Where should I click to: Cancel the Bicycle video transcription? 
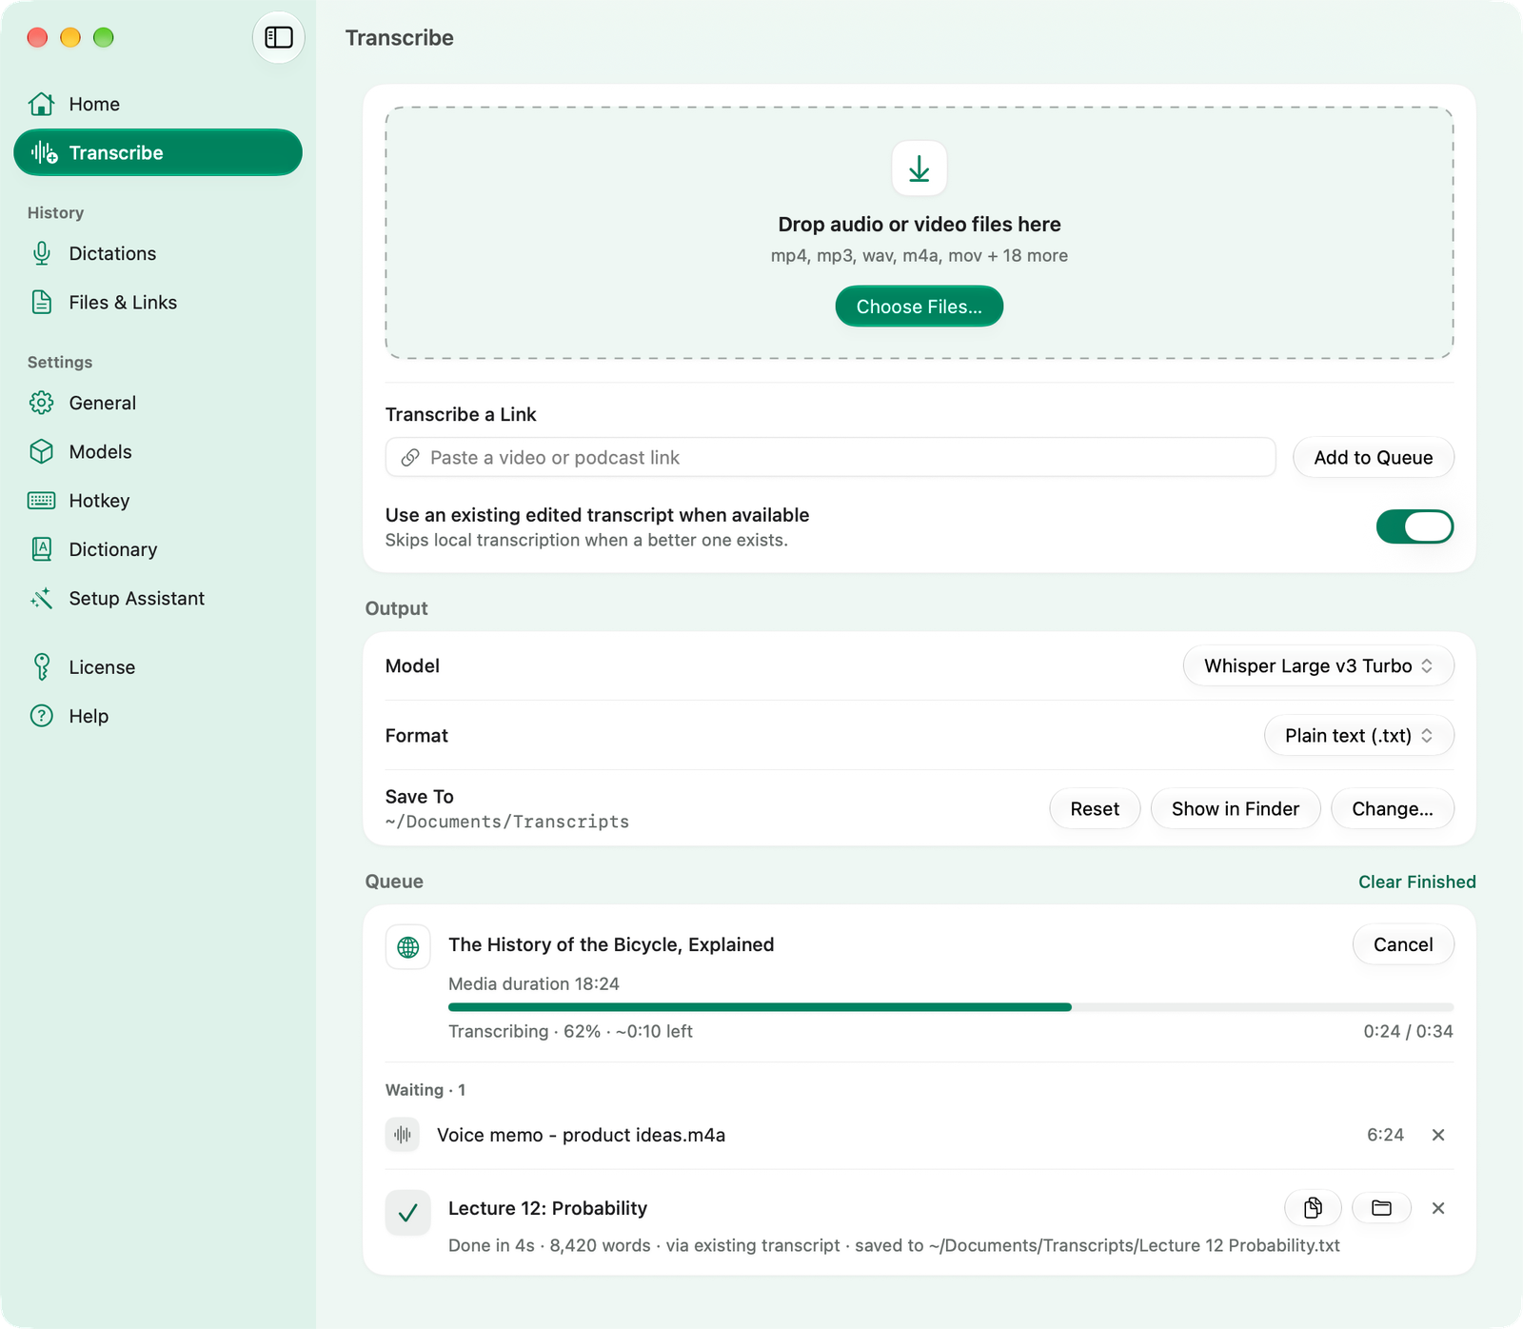pyautogui.click(x=1402, y=944)
